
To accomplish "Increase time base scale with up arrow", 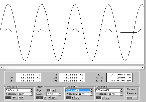I will 32,89.
